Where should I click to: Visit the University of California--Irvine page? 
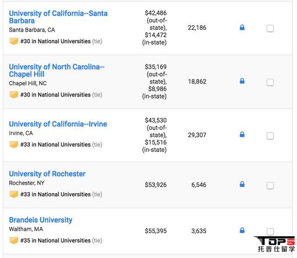click(x=58, y=124)
